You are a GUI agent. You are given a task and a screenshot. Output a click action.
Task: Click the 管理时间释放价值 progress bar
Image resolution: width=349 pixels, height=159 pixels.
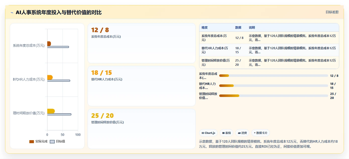(x=274, y=96)
